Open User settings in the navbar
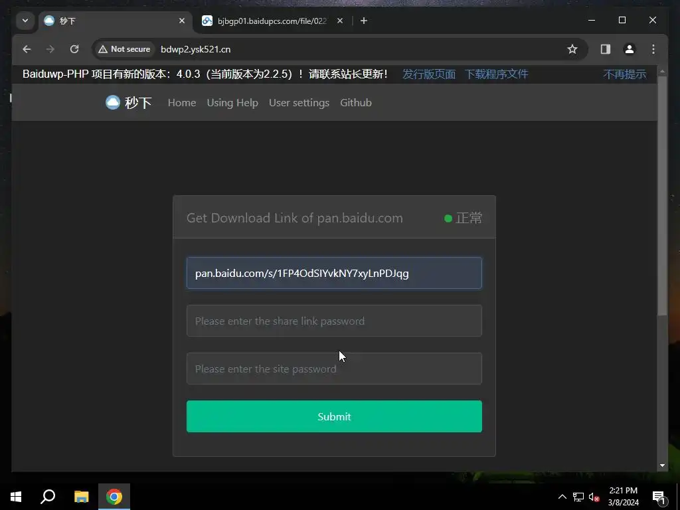680x510 pixels. pyautogui.click(x=299, y=103)
